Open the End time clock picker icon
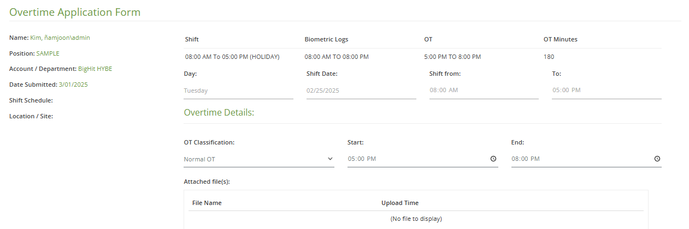Screen dimensions: 689x229 pyautogui.click(x=657, y=159)
